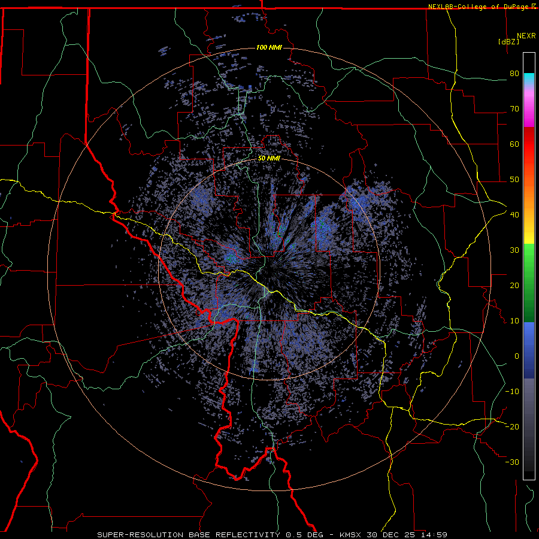Click the 40 value on the dBZ scale
The image size is (539, 539).
(x=514, y=215)
